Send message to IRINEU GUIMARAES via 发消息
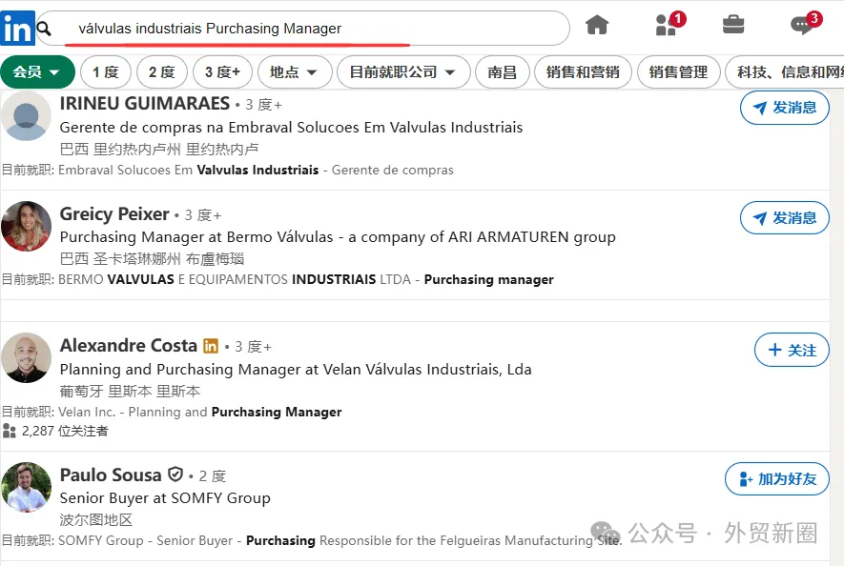Screen dimensions: 844x566 pyautogui.click(x=785, y=108)
